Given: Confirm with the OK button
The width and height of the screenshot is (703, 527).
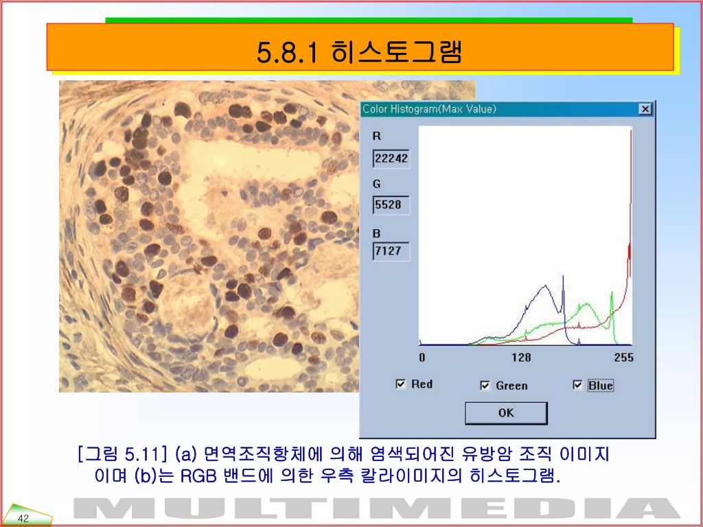Looking at the screenshot, I should click(x=506, y=413).
